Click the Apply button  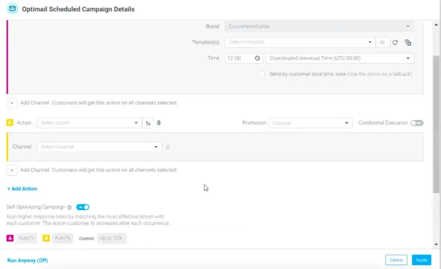point(421,260)
